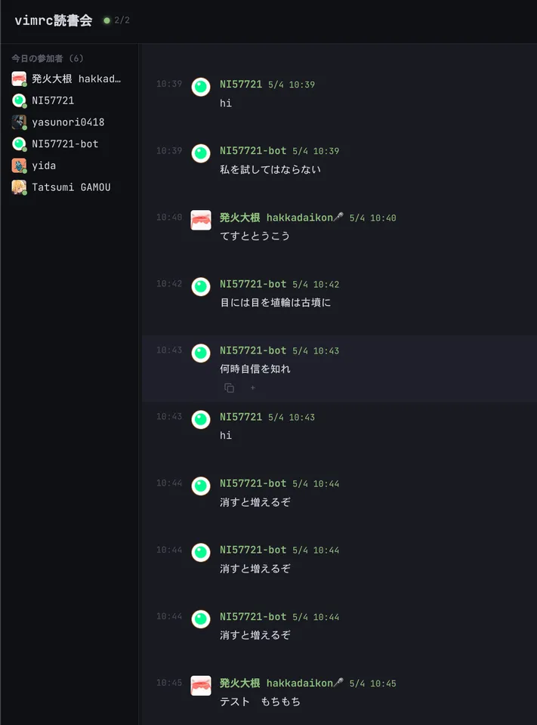This screenshot has height=725, width=537.
Task: Select the message 目には目を埴輪は古墳に
Action: 275,302
